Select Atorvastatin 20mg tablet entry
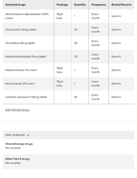The image size is (137, 178). (21, 30)
